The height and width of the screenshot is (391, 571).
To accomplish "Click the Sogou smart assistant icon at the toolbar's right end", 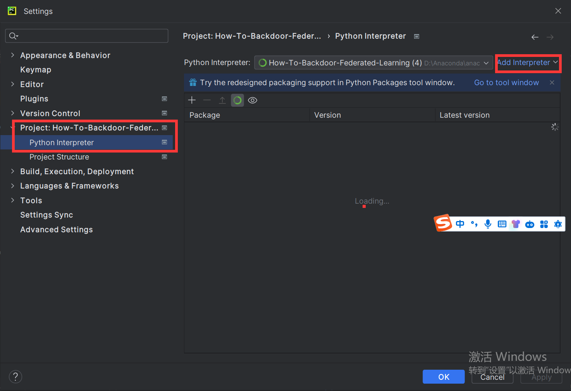I will (x=558, y=224).
